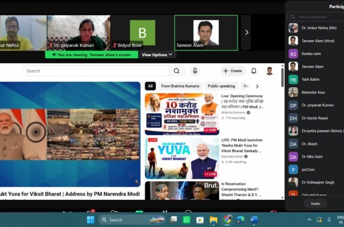344x227 pixels.
Task: Select Dr. Akash participant row
Action: [x=315, y=144]
